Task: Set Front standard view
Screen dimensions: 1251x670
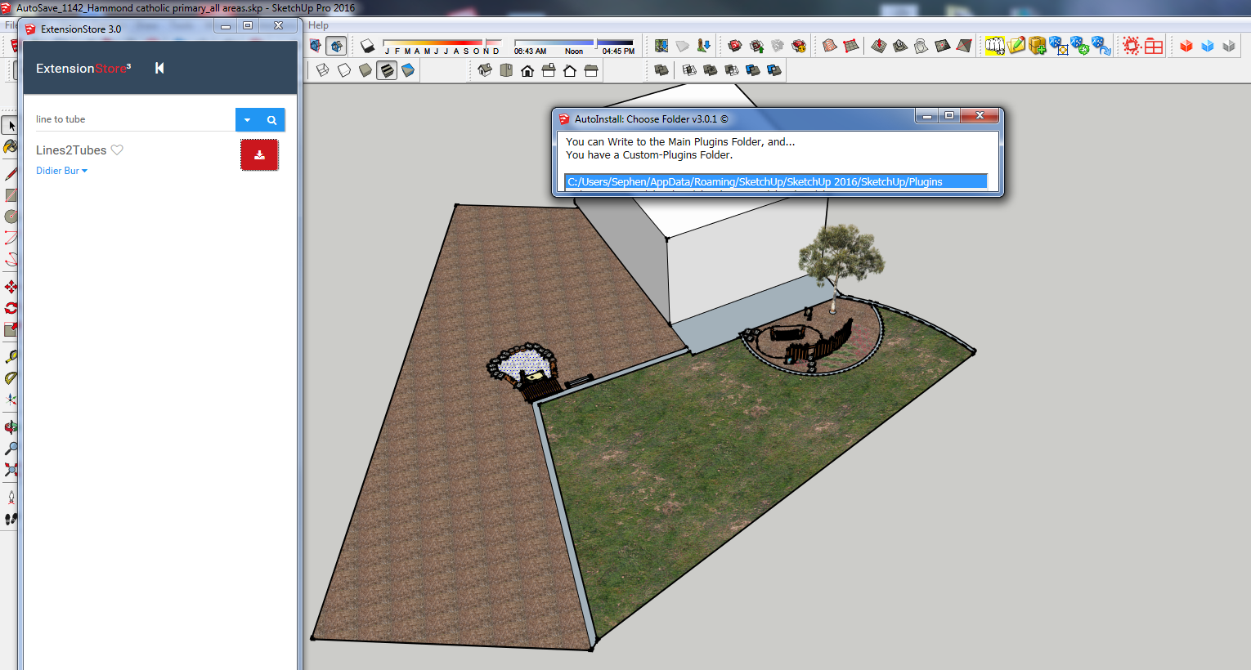Action: point(527,70)
